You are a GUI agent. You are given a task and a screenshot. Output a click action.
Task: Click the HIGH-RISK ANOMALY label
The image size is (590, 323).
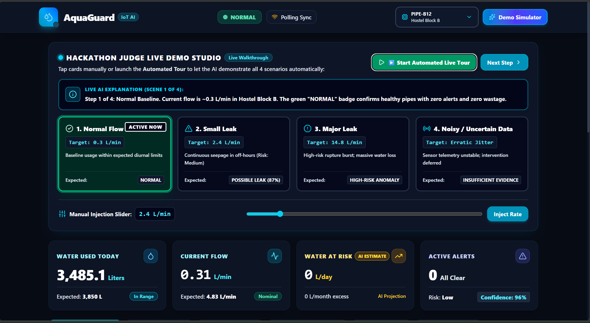point(375,180)
